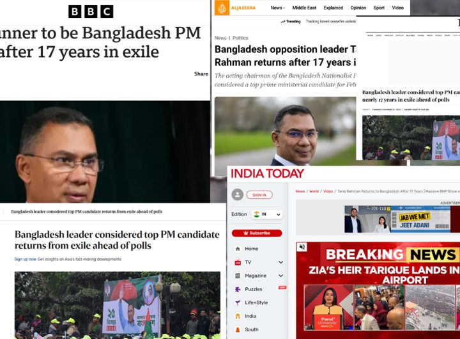460x339 pixels.
Task: Unmute the breaking news video
Action: [x=302, y=247]
